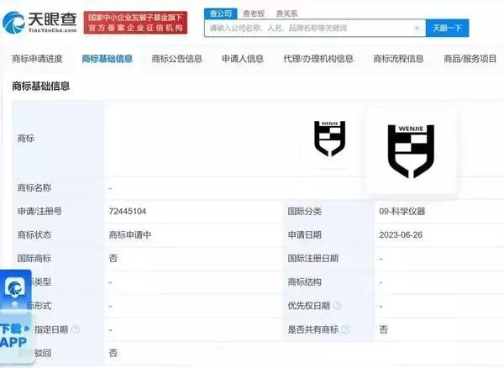Screen dimensions: 504x368
Task: Go to 商标流程信息 tab
Action: pos(398,59)
